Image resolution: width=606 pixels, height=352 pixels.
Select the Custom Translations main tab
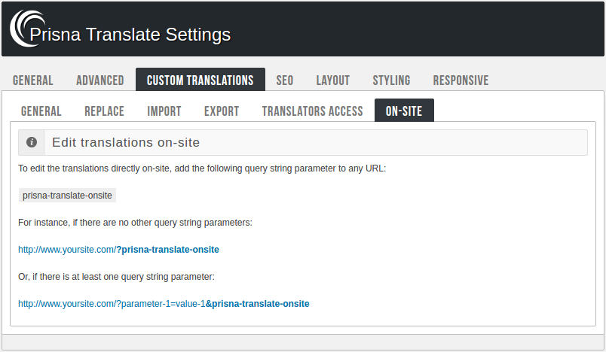click(x=200, y=80)
